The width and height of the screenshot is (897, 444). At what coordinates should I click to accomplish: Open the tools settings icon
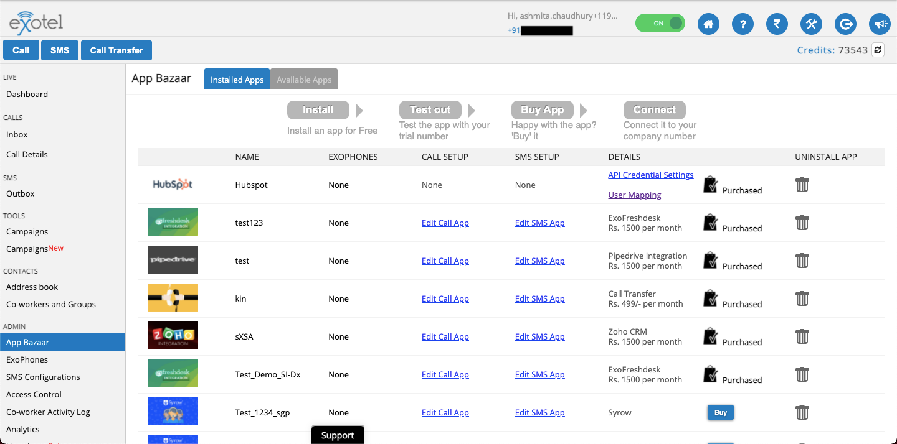pyautogui.click(x=811, y=24)
